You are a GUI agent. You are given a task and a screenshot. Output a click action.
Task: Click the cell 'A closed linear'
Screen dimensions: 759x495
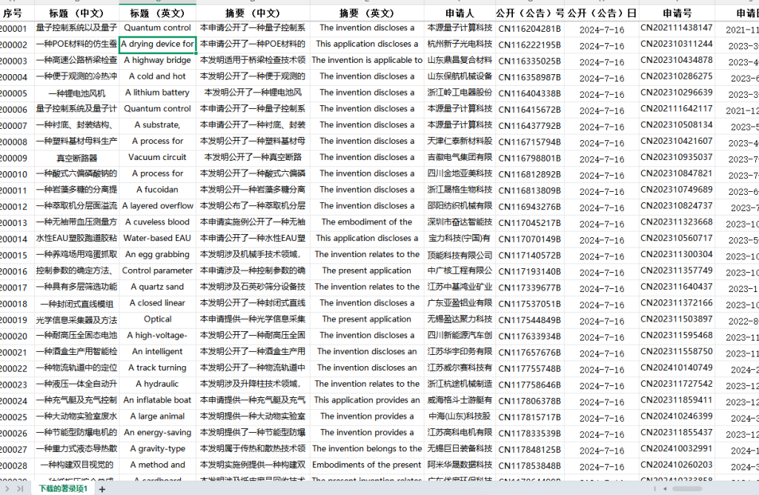pos(157,303)
